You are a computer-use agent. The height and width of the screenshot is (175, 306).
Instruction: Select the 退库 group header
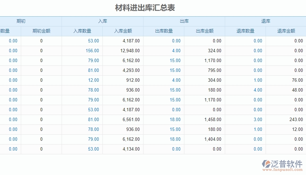click(x=266, y=21)
